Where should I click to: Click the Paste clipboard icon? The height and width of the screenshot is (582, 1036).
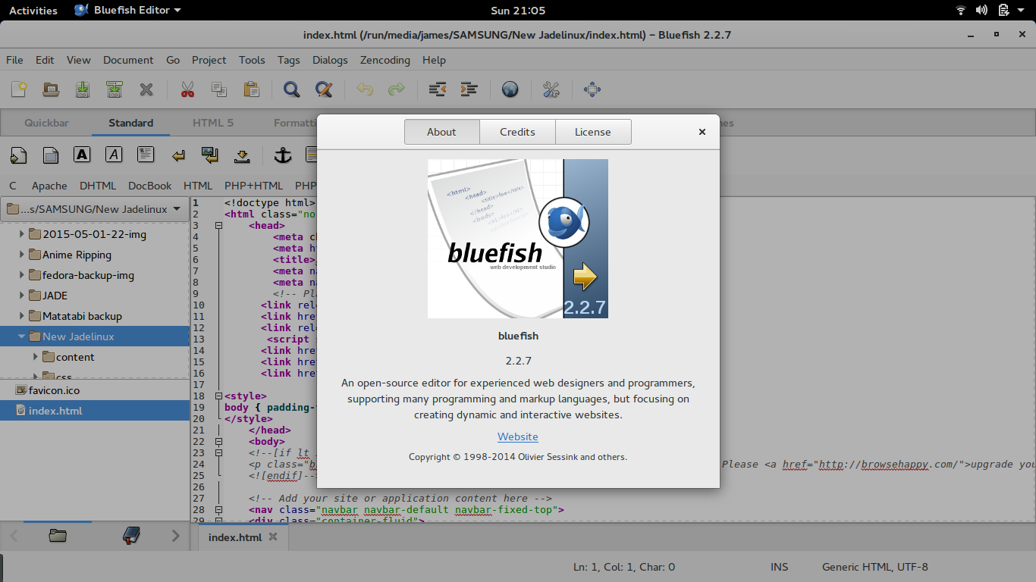click(251, 89)
